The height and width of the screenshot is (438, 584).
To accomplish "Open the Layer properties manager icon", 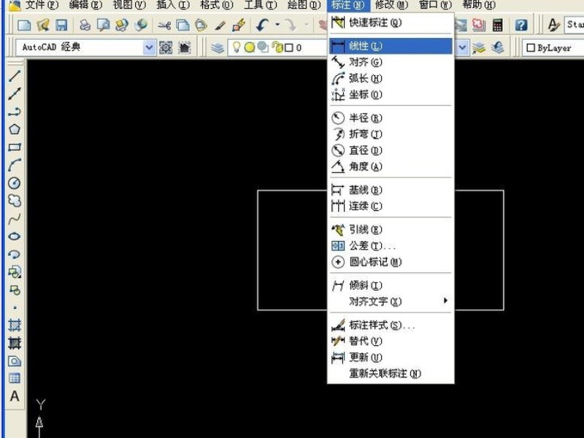I will [218, 47].
